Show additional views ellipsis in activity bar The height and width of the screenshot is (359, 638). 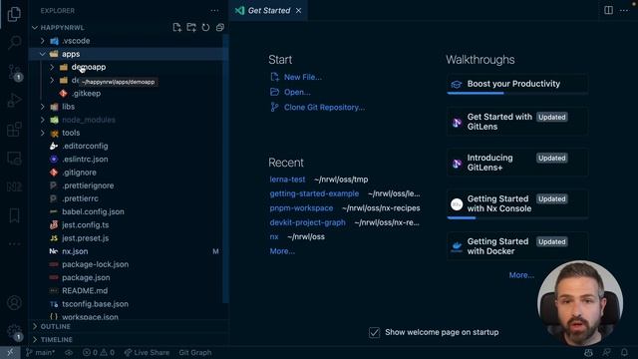[14, 243]
